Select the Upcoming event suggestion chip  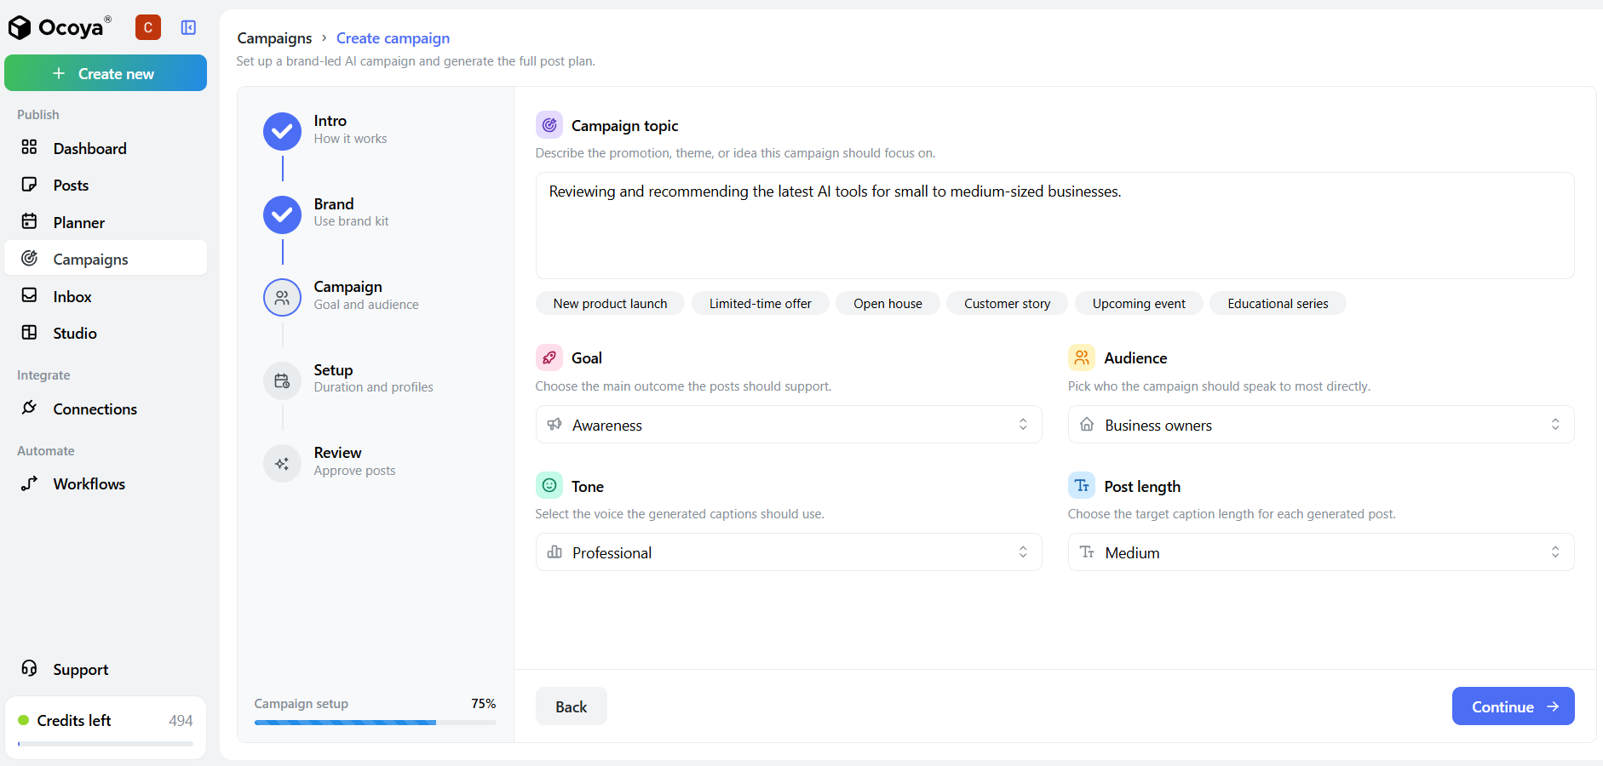point(1139,303)
